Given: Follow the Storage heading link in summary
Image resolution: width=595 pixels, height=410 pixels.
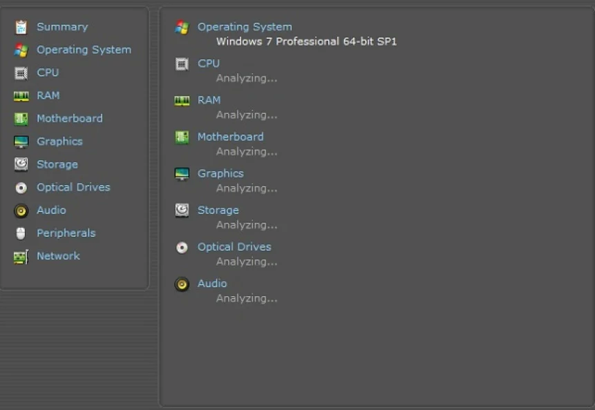Looking at the screenshot, I should tap(218, 211).
